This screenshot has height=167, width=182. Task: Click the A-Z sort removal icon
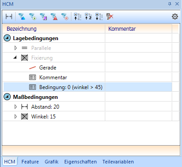point(110,16)
